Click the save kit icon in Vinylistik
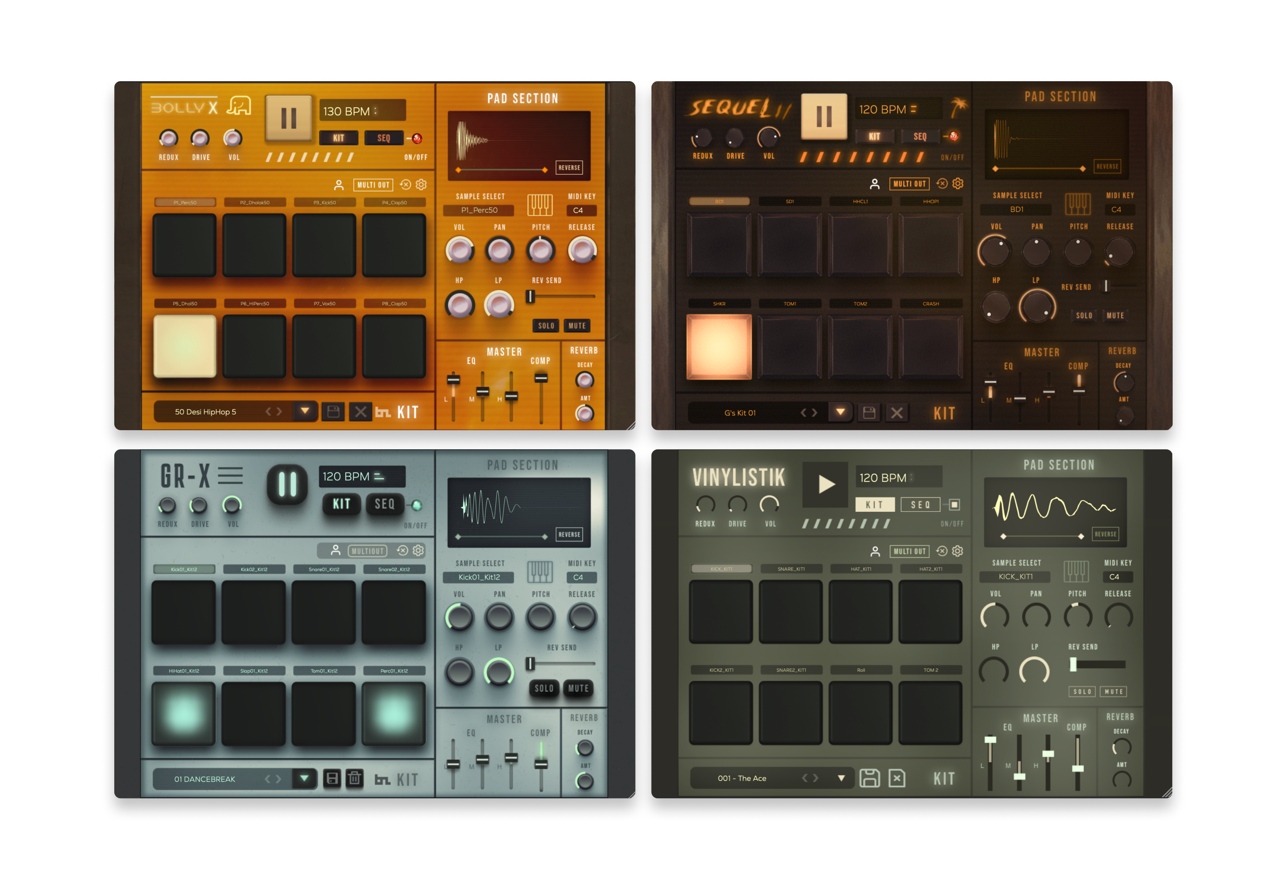Image resolution: width=1287 pixels, height=880 pixels. [x=870, y=778]
